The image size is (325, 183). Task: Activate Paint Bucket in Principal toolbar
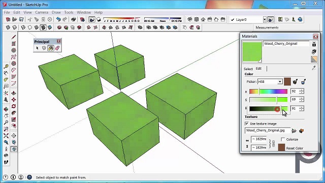click(x=51, y=48)
